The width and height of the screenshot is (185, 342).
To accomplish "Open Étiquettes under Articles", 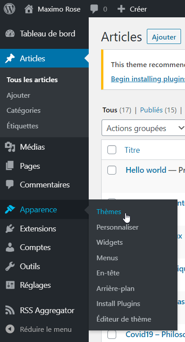I will pos(23,126).
